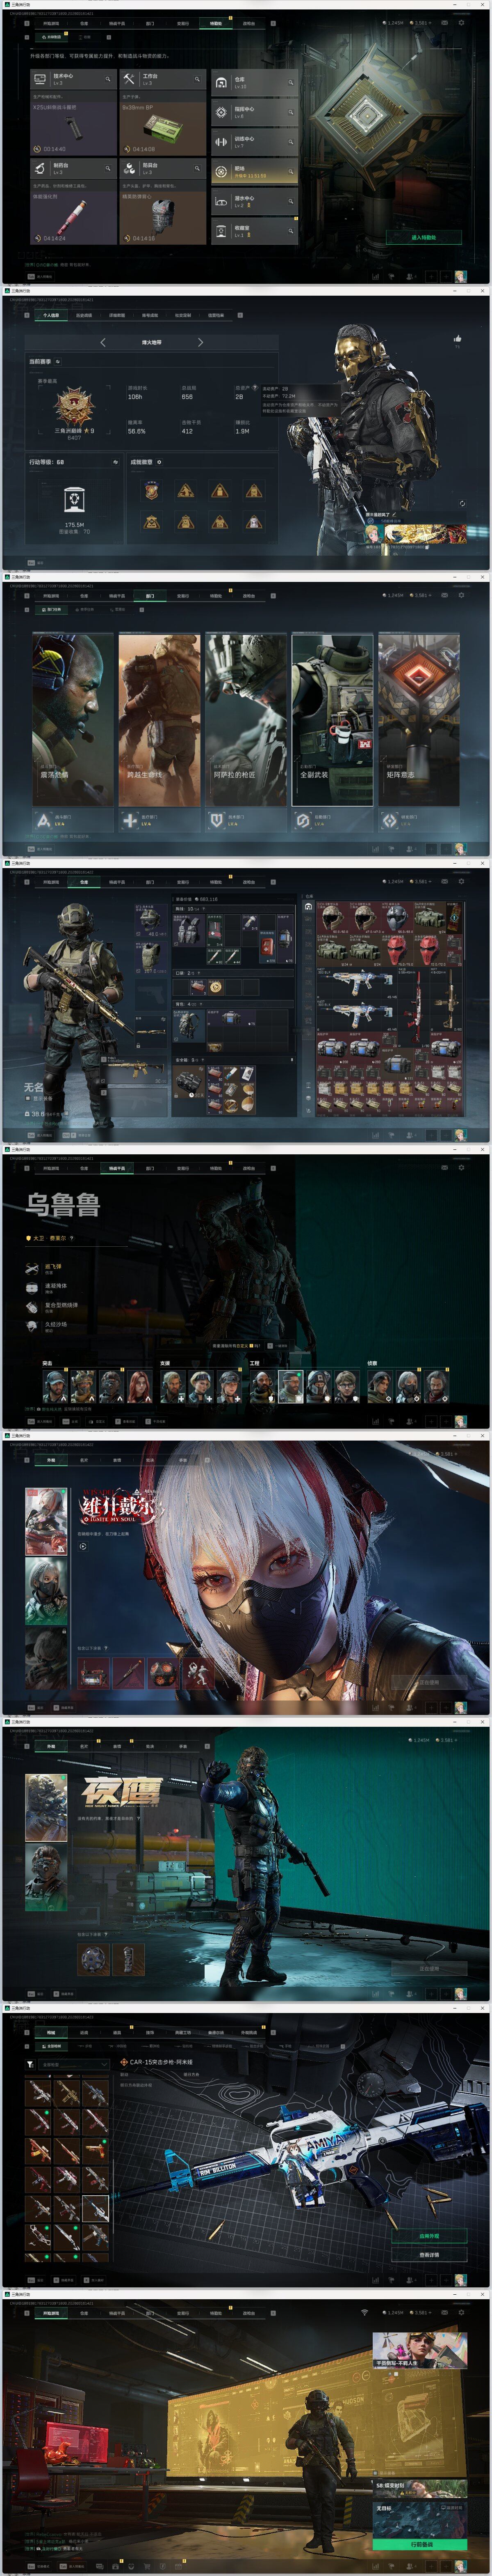This screenshot has width=492, height=2576.
Task: Click green button on CAR-15 weapon screen
Action: [429, 2235]
